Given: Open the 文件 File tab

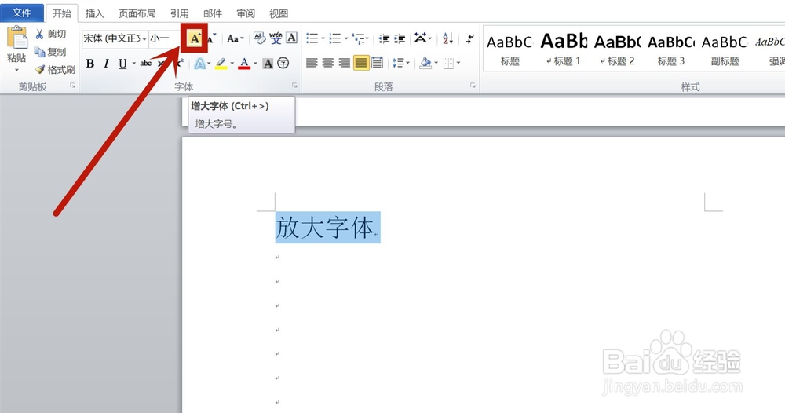Looking at the screenshot, I should [21, 13].
